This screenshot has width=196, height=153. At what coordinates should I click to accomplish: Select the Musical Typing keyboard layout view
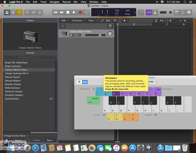coord(85,82)
